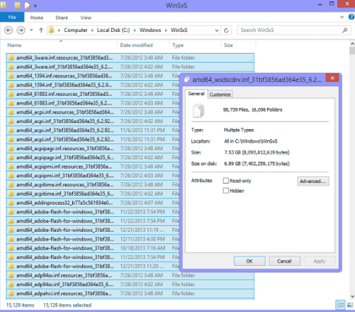The height and width of the screenshot is (312, 355).
Task: Open the Home ribbon tab
Action: [x=37, y=18]
